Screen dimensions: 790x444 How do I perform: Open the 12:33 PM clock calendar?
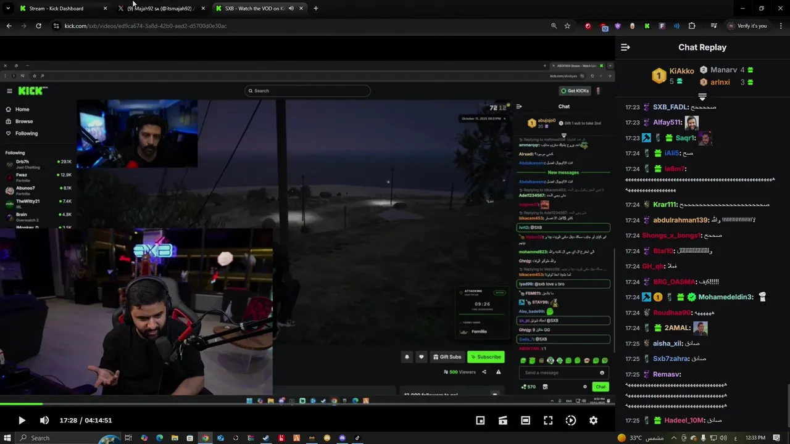point(755,438)
